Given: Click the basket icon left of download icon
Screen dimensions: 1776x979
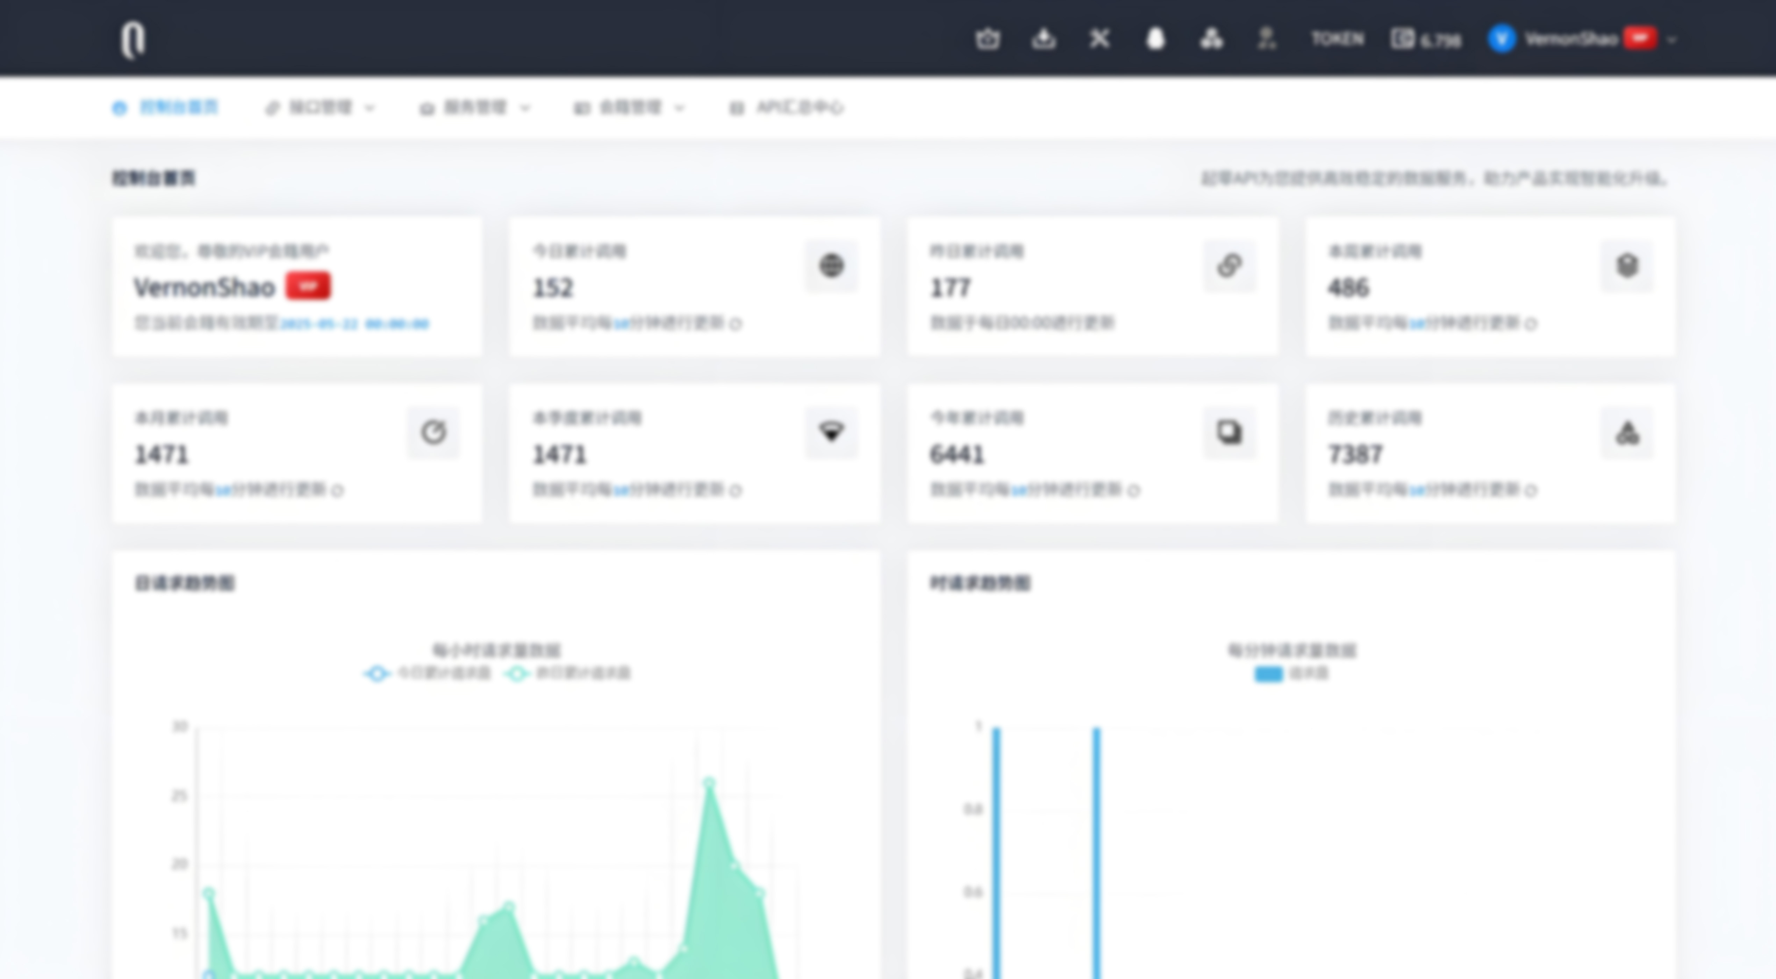Looking at the screenshot, I should (x=987, y=38).
